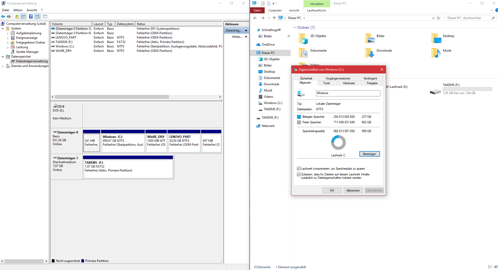Toggle the action pane show/hide toolbar icon

[37, 16]
